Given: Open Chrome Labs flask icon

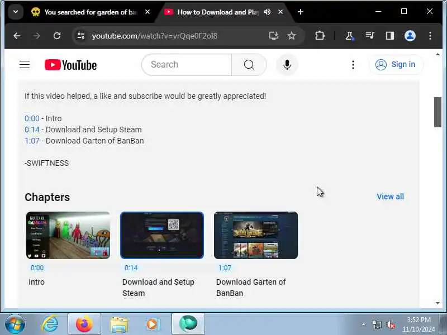Looking at the screenshot, I should (349, 36).
